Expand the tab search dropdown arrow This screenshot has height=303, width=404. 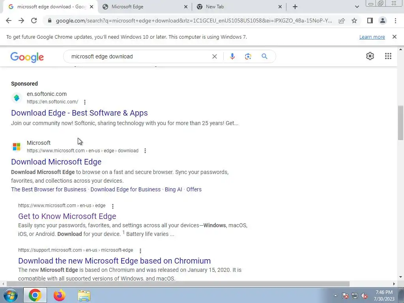[x=357, y=7]
